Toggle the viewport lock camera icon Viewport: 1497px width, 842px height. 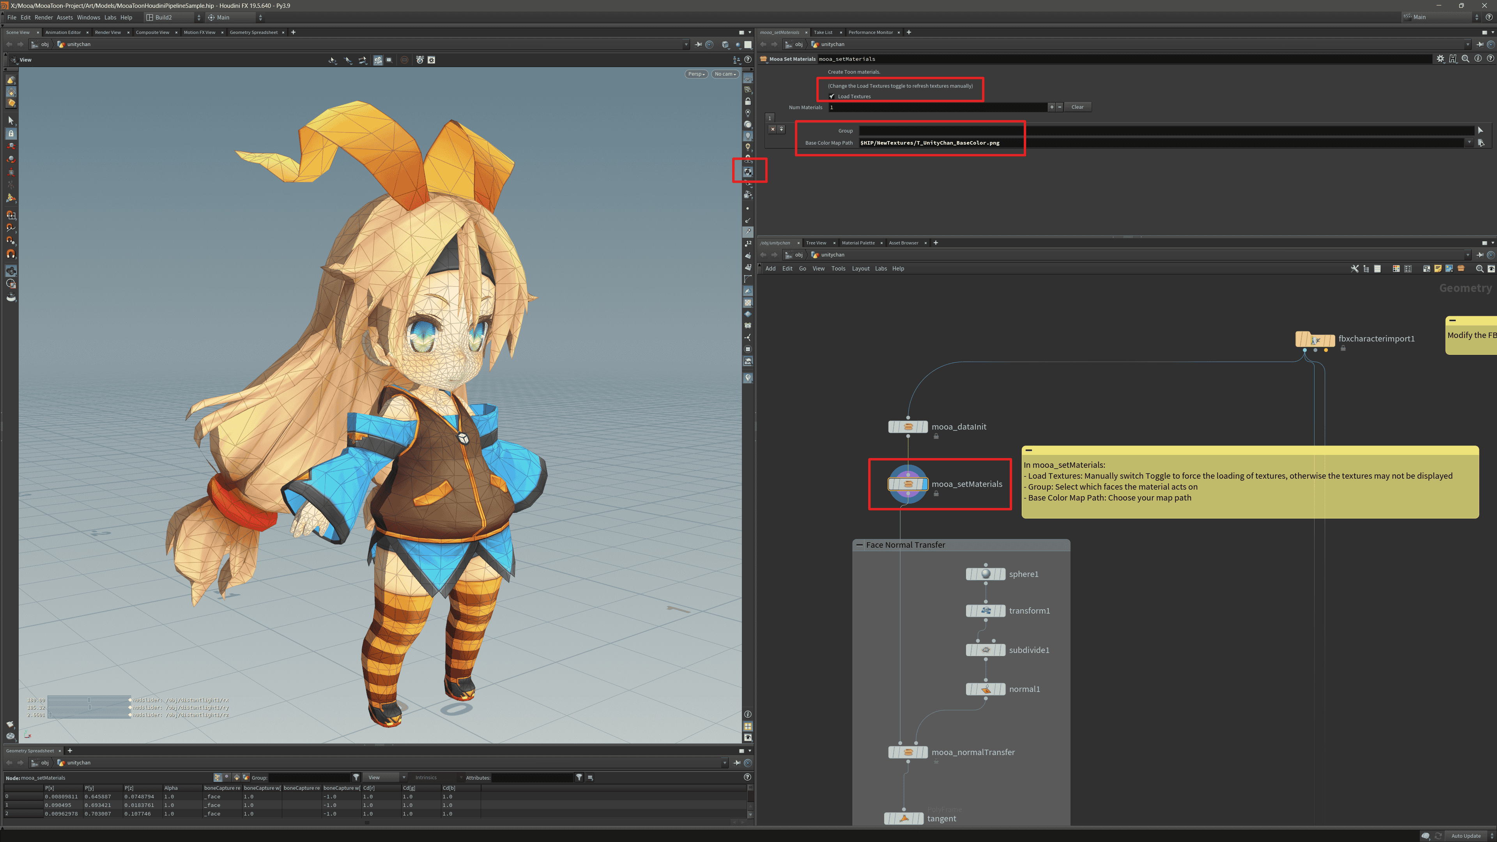(748, 101)
